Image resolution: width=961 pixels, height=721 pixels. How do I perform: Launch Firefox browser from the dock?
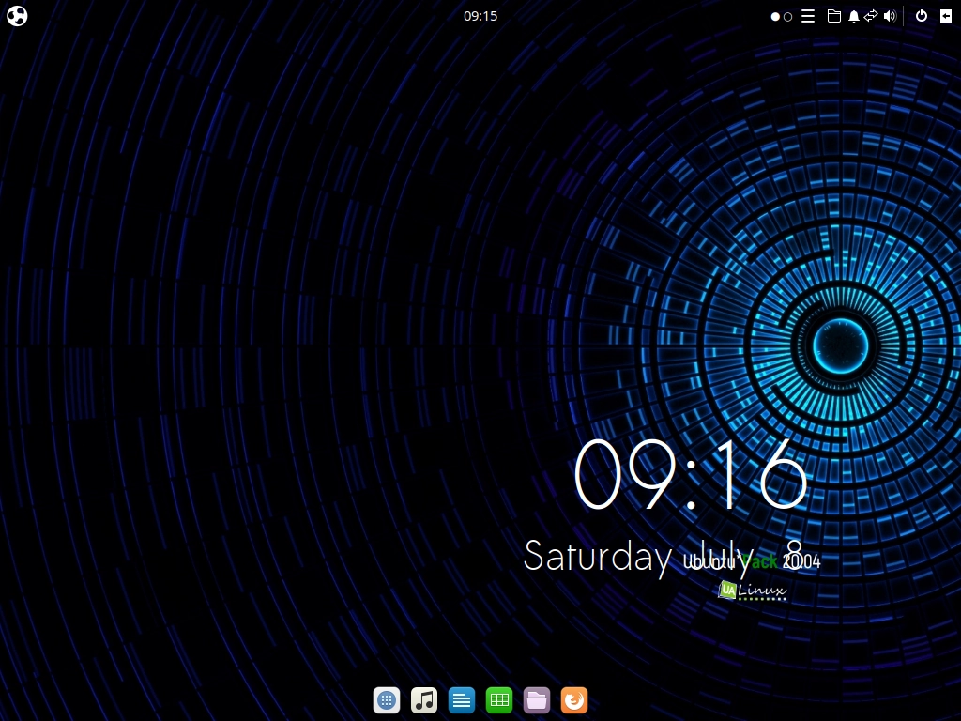pyautogui.click(x=574, y=700)
